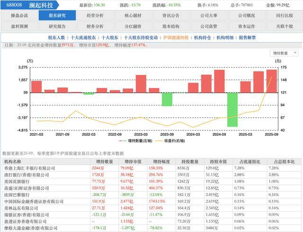Click the 澜起科技 stock name header
The width and height of the screenshot is (303, 232).
pos(41,5)
